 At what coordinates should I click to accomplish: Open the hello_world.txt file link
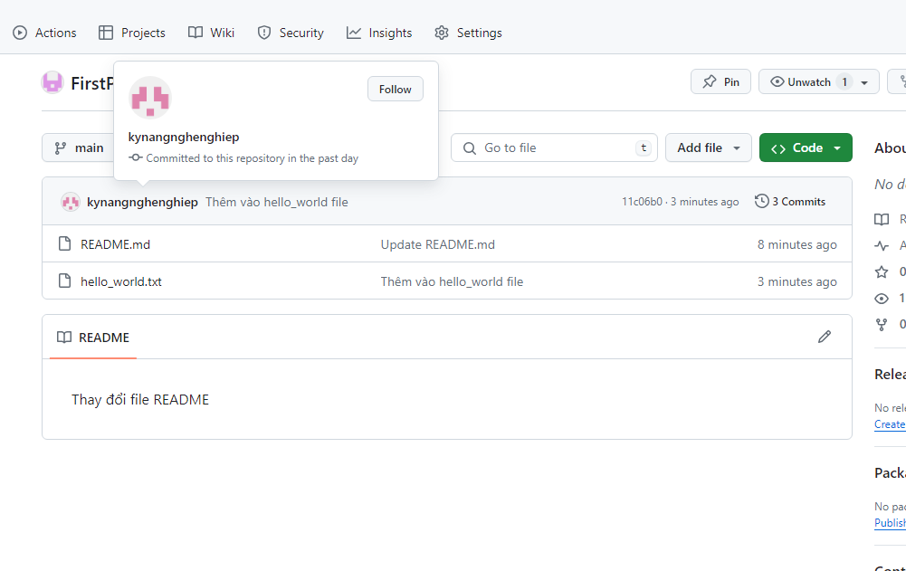pos(121,281)
